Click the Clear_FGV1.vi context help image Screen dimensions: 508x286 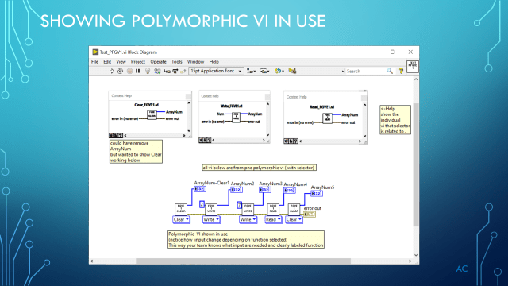(x=150, y=114)
